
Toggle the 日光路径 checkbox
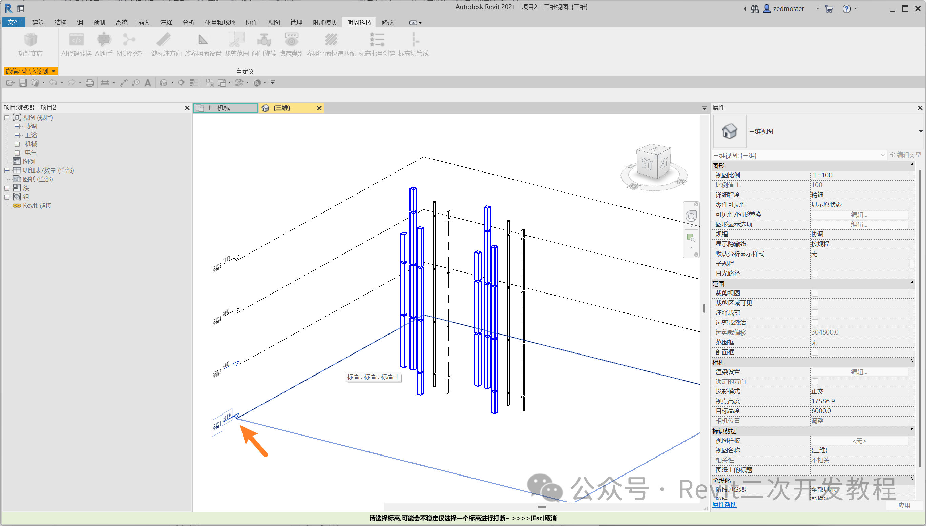[815, 274]
